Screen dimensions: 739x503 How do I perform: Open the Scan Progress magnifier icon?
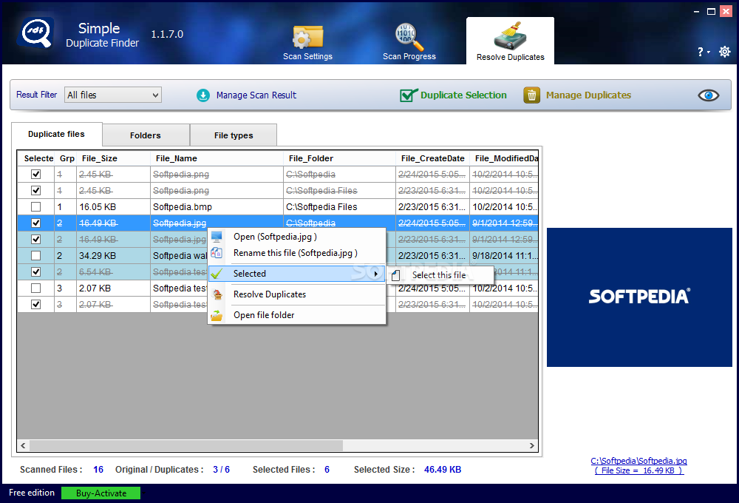point(409,37)
